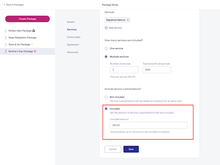Open the Agreement section
Image resolution: width=220 pixels, height=165 pixels.
(x=73, y=45)
